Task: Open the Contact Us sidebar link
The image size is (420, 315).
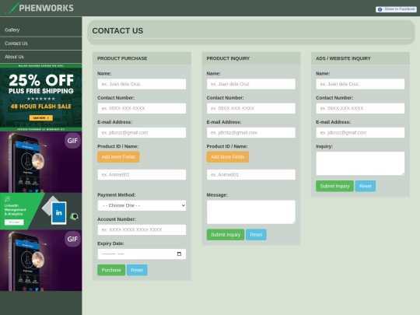Action: pyautogui.click(x=41, y=44)
